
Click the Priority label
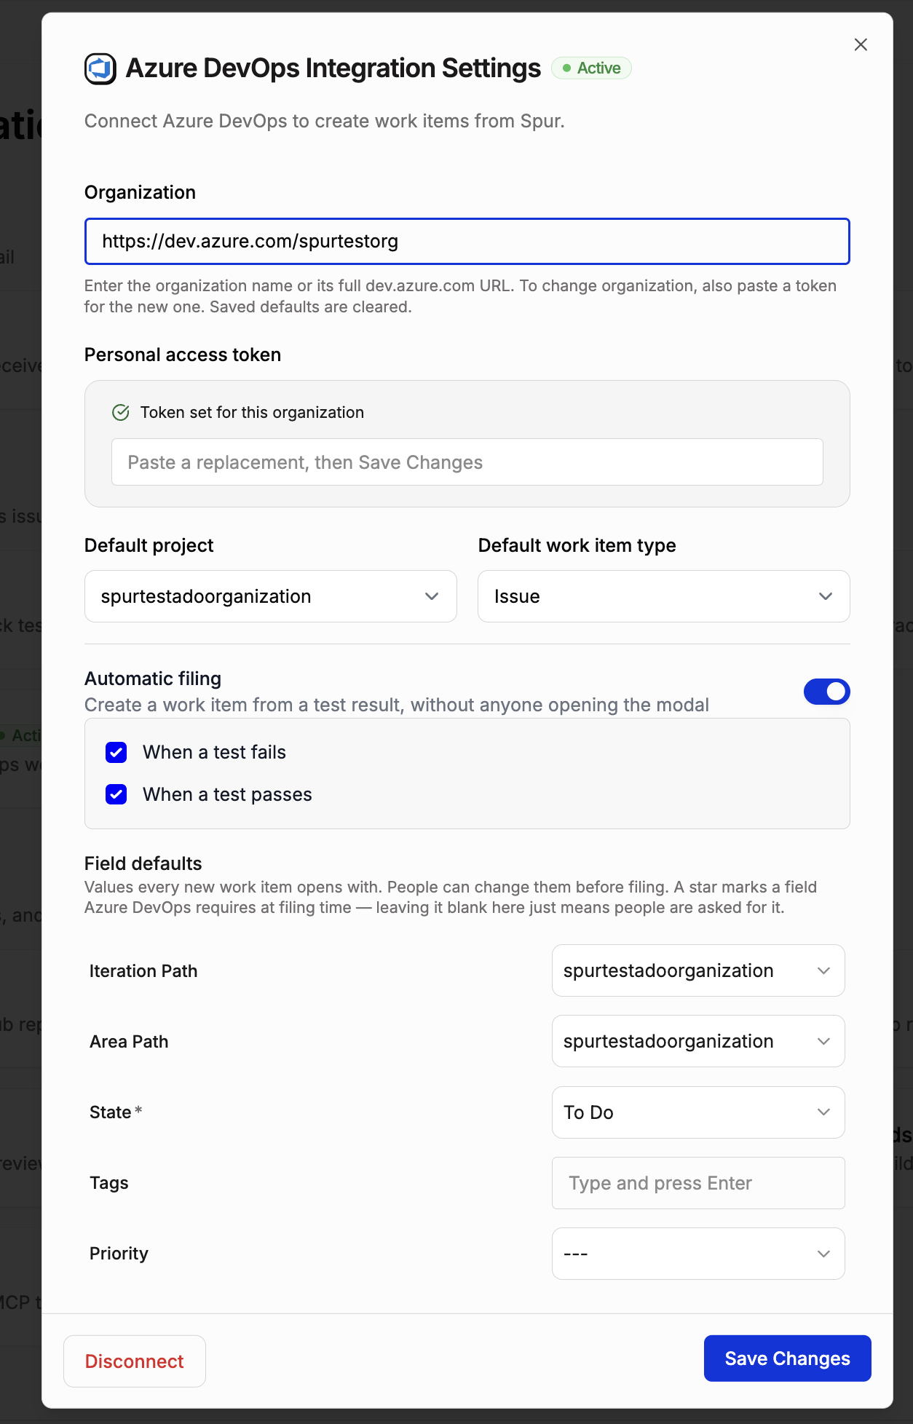[x=119, y=1254]
